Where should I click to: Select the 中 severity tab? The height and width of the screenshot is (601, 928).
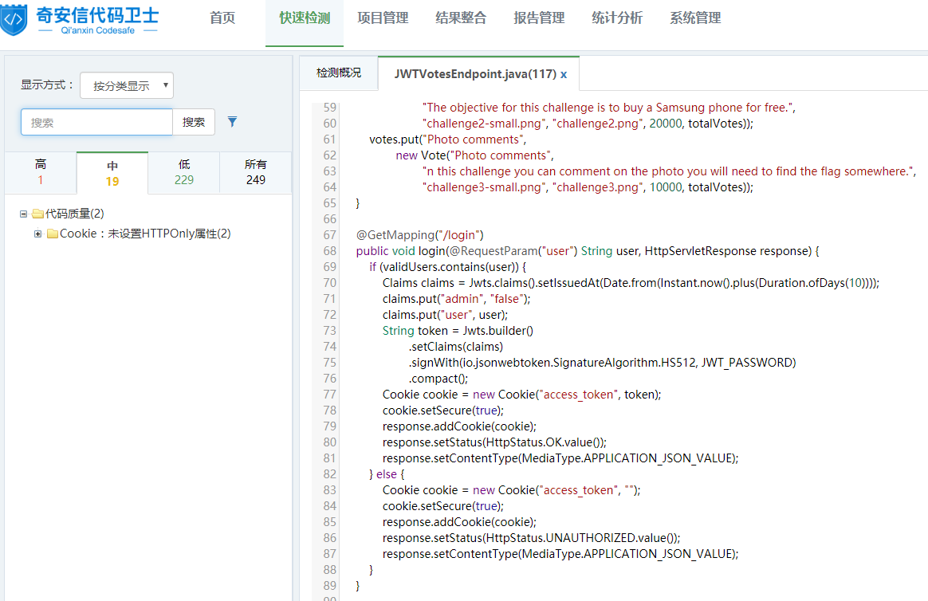tap(112, 173)
